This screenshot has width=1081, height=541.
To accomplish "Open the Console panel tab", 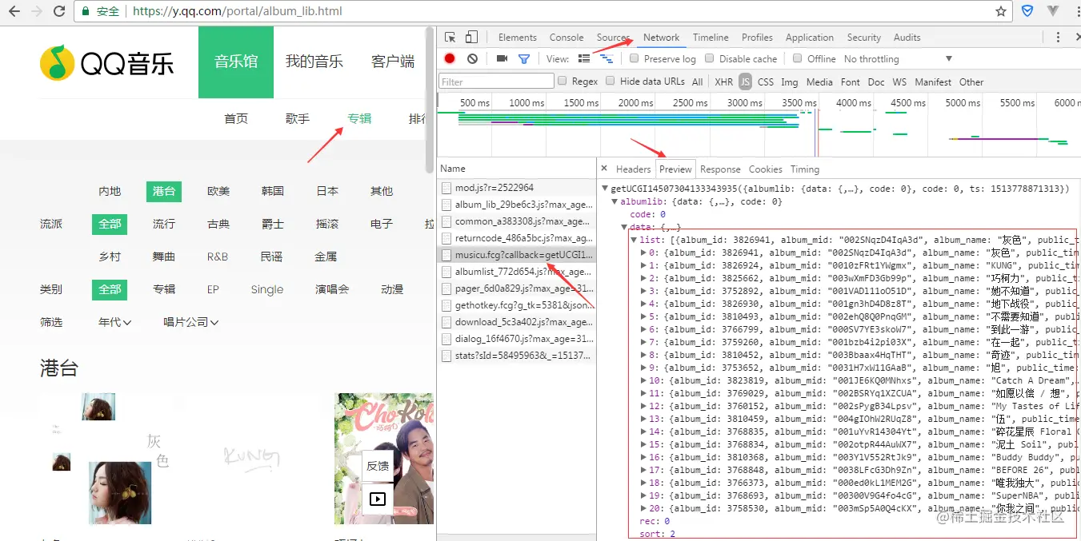I will pyautogui.click(x=567, y=38).
